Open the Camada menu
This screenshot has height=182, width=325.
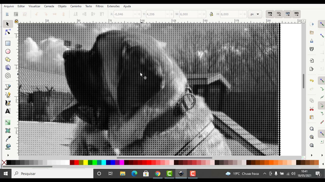coord(49,6)
